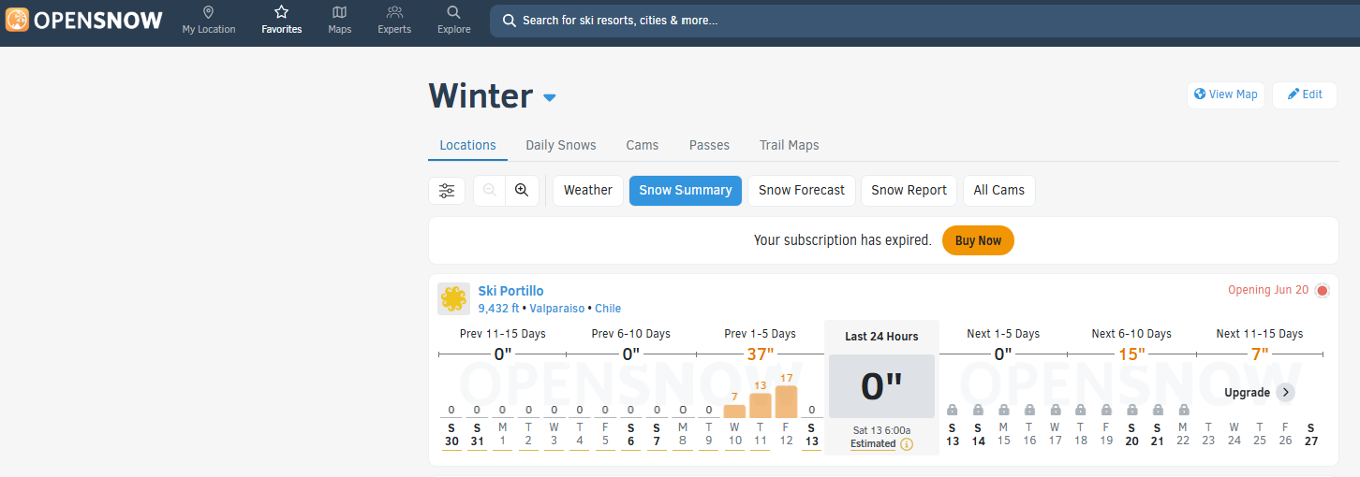Expand the Winter list dropdown arrow

tap(550, 98)
